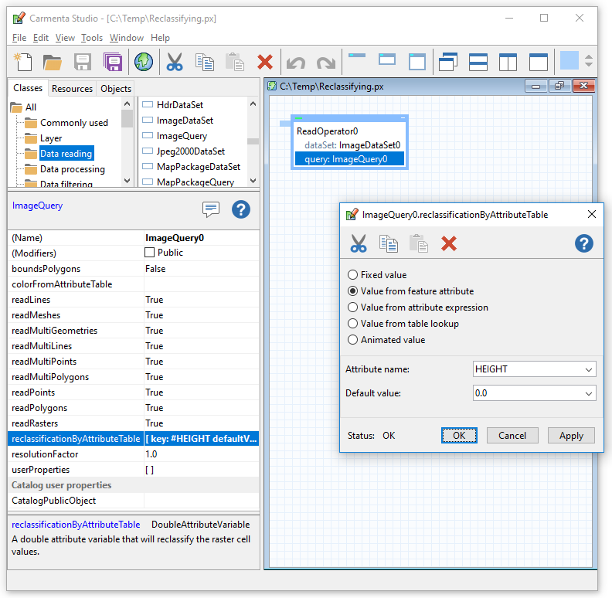Click the Open folder toolbar icon

52,62
